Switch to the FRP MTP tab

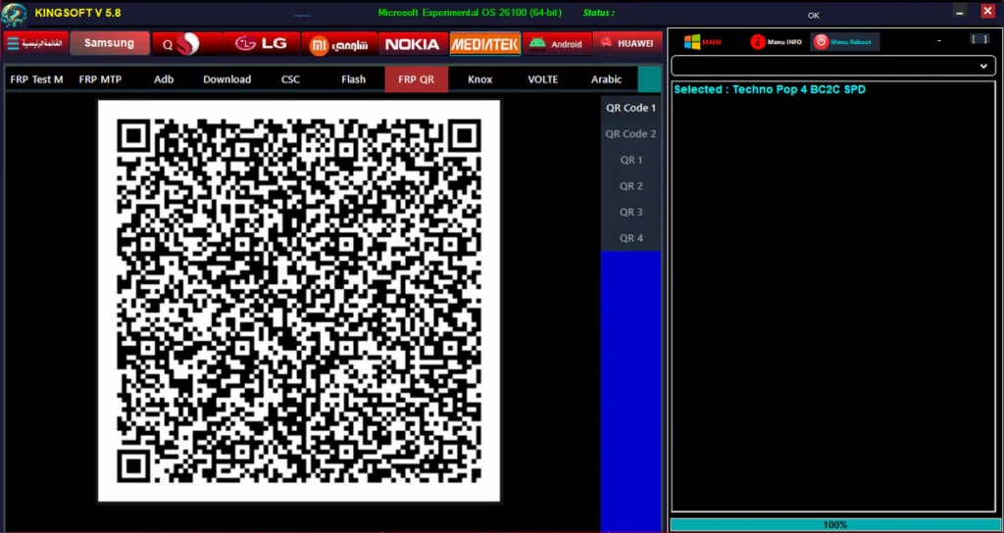[x=101, y=79]
